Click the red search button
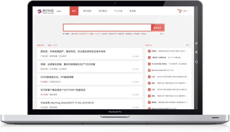This screenshot has width=230, height=132. point(158,28)
